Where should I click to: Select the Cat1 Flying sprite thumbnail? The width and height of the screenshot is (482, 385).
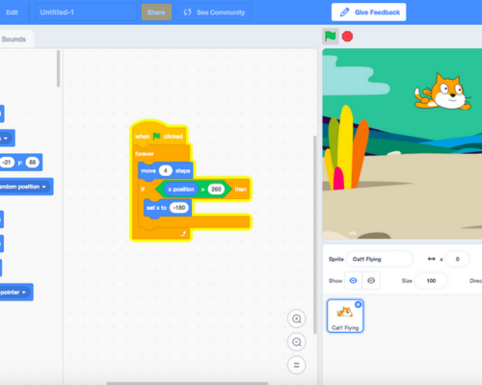pos(345,316)
